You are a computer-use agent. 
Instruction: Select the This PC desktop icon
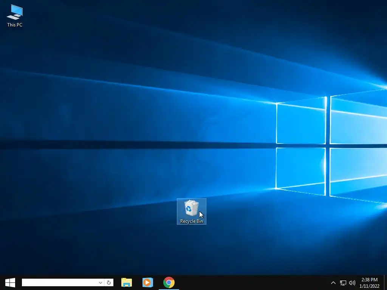15,15
